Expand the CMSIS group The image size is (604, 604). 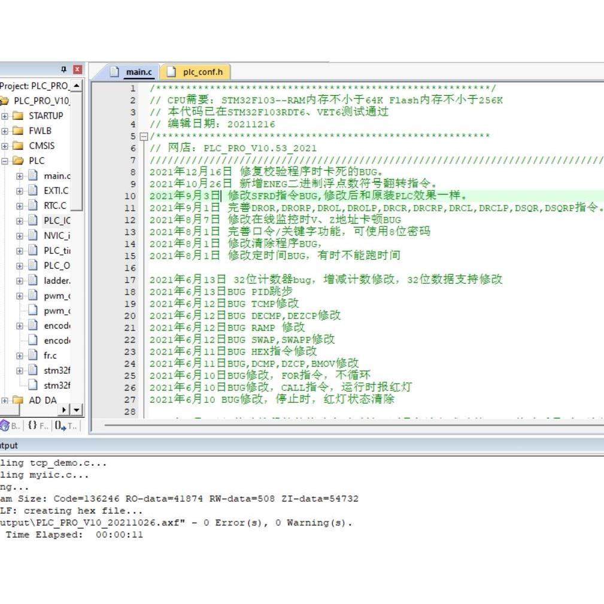(5, 146)
